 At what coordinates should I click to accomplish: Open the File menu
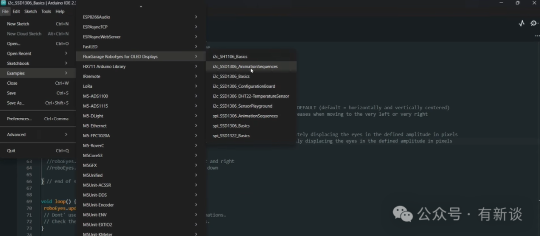tap(5, 11)
